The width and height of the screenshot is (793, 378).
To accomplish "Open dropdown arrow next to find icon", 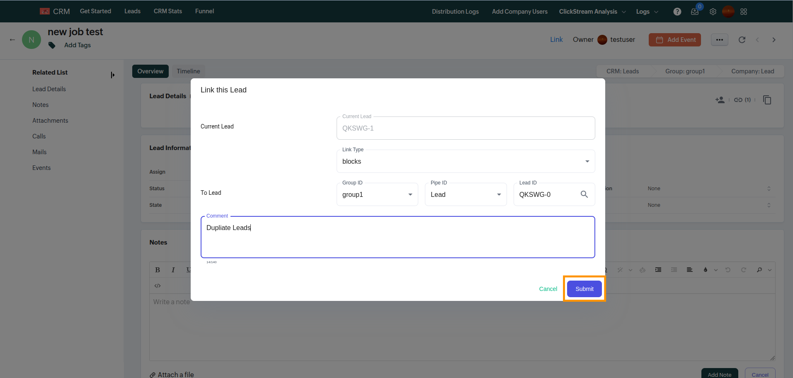I will click(770, 270).
